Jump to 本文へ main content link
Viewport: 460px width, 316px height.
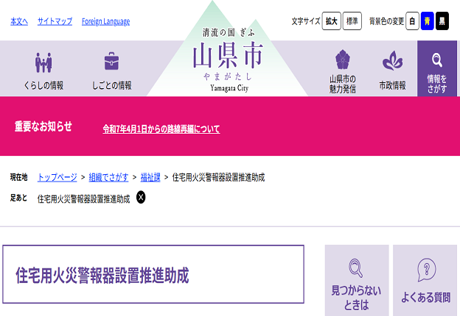pyautogui.click(x=19, y=21)
